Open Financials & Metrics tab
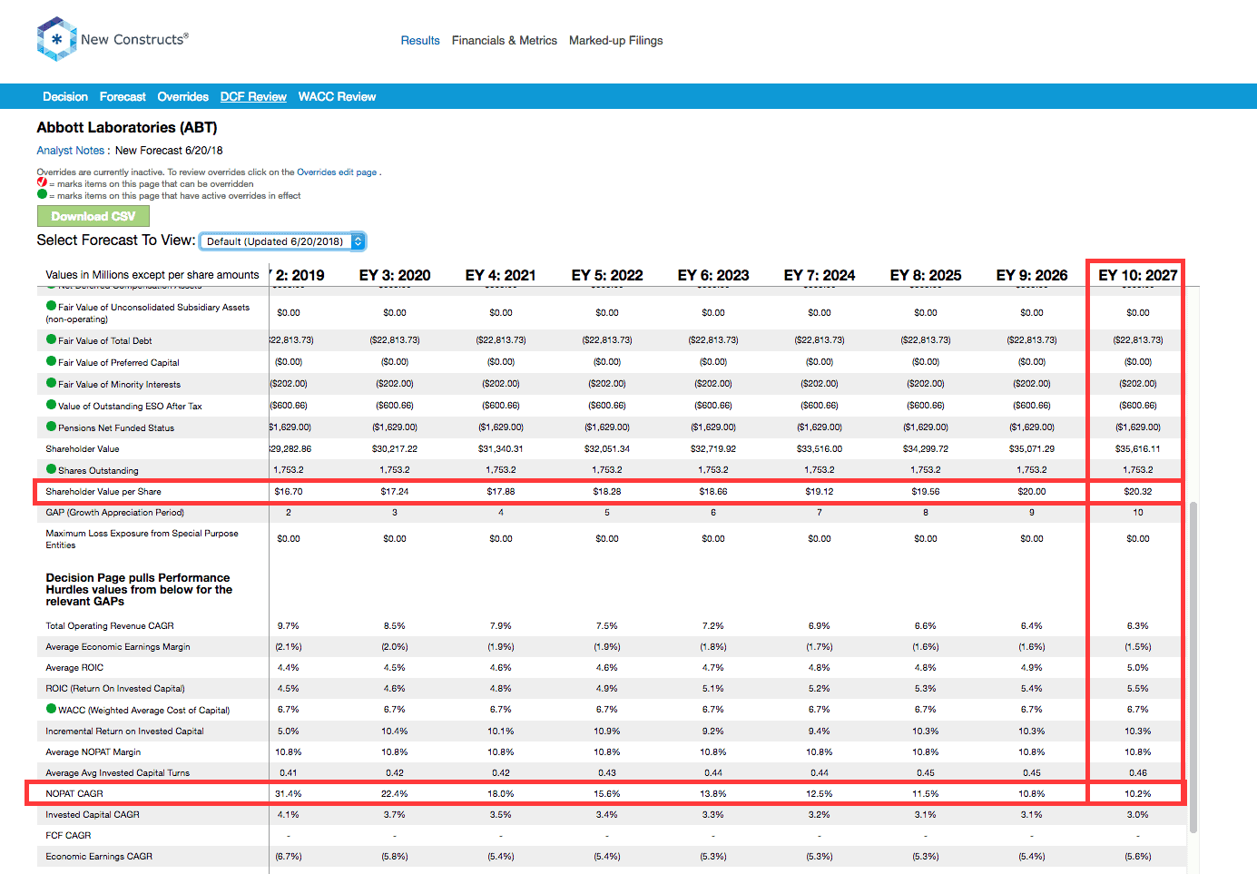Image resolution: width=1257 pixels, height=874 pixels. [x=505, y=40]
